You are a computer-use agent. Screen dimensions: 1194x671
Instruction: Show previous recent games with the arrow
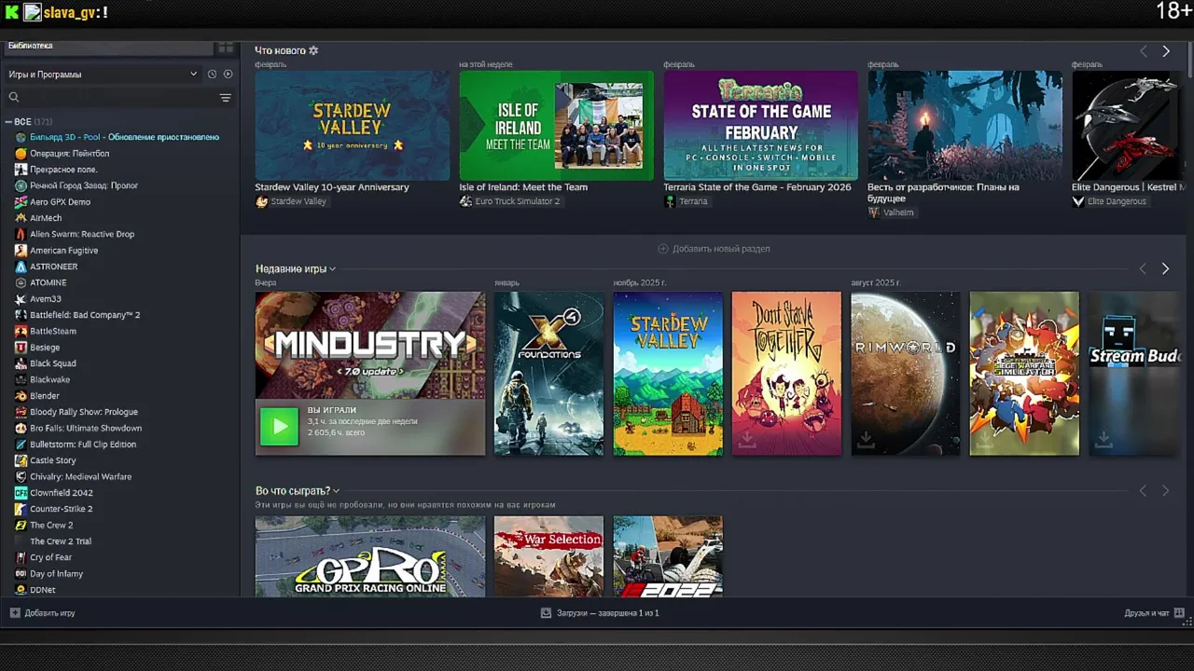[1144, 268]
